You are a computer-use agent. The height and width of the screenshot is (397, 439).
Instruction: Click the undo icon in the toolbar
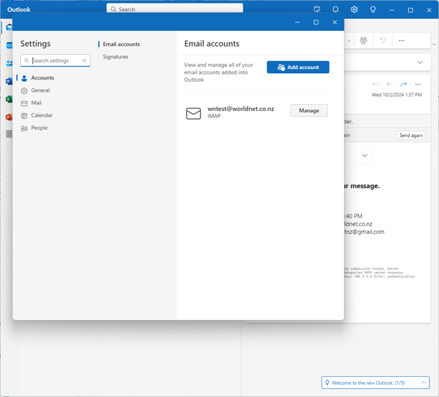tap(382, 40)
